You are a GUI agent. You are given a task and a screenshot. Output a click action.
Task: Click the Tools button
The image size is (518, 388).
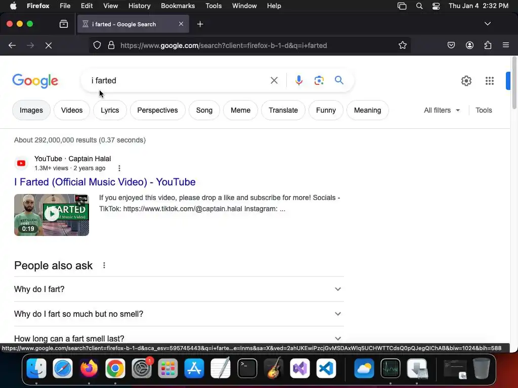point(484,110)
